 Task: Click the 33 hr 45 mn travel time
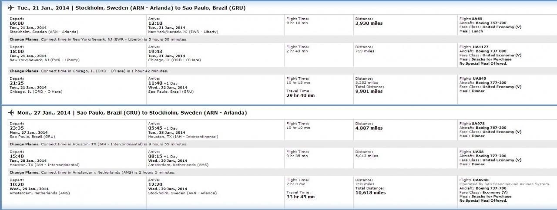[x=300, y=197]
